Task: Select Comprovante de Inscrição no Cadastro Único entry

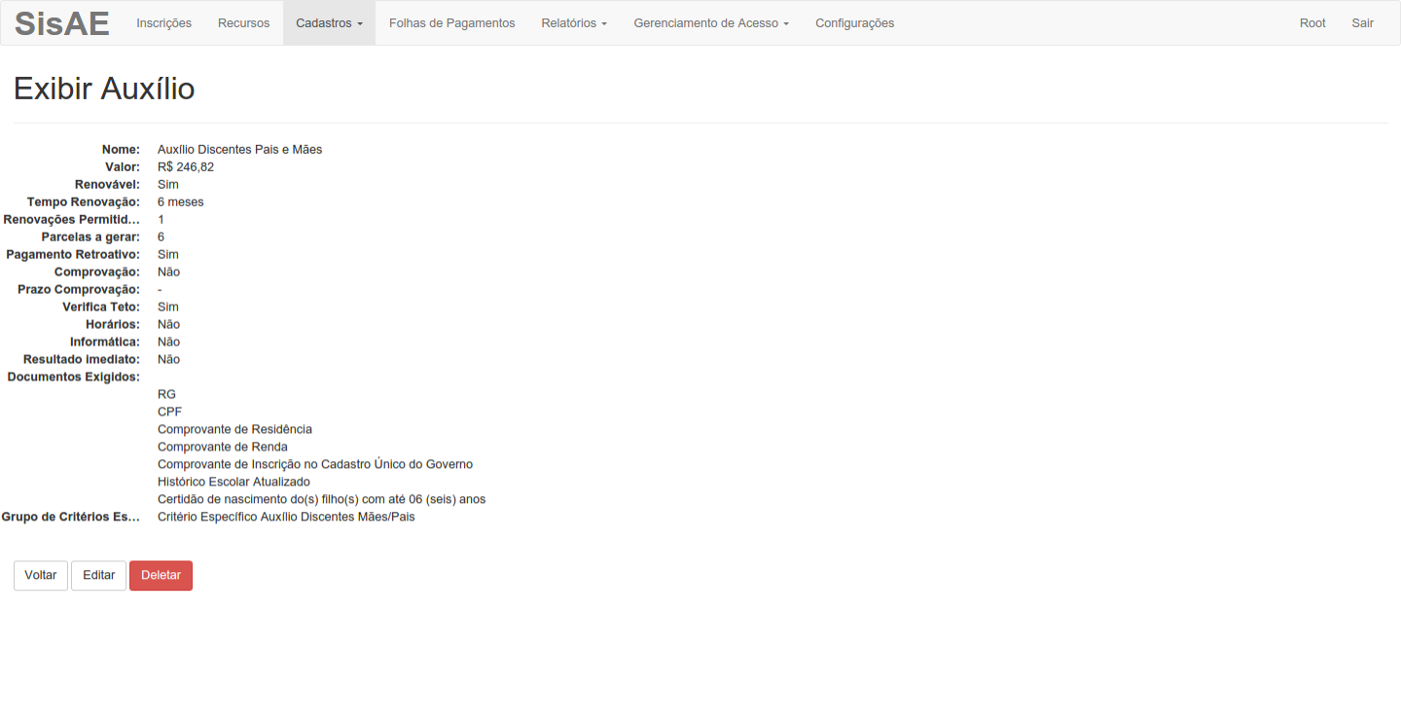Action: click(x=315, y=465)
